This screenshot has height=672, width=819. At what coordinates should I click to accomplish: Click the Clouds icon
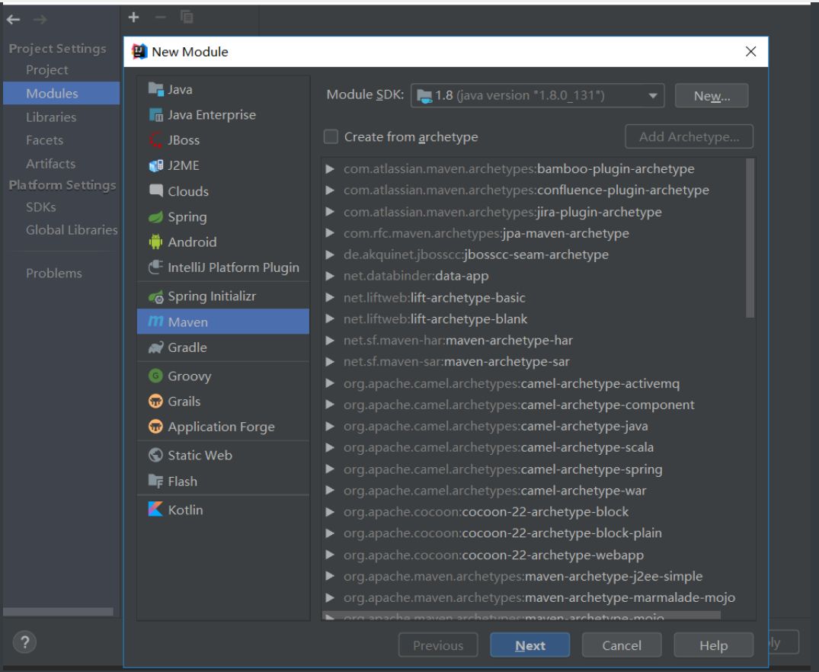pyautogui.click(x=155, y=190)
